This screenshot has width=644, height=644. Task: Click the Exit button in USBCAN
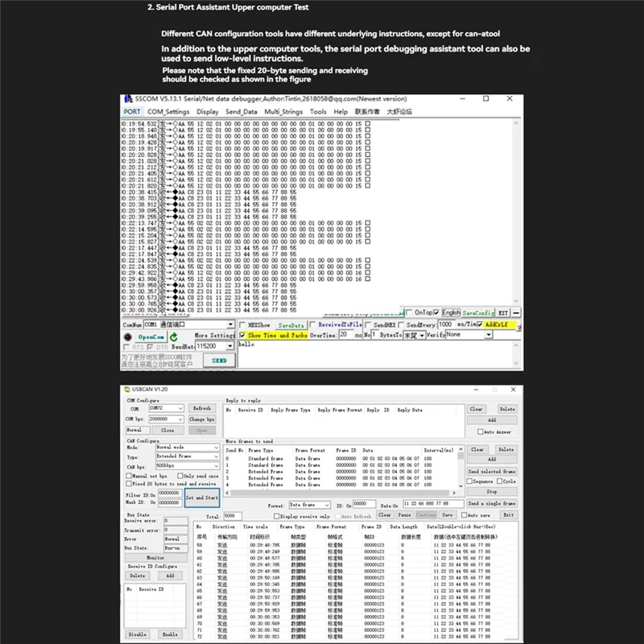coord(509,515)
